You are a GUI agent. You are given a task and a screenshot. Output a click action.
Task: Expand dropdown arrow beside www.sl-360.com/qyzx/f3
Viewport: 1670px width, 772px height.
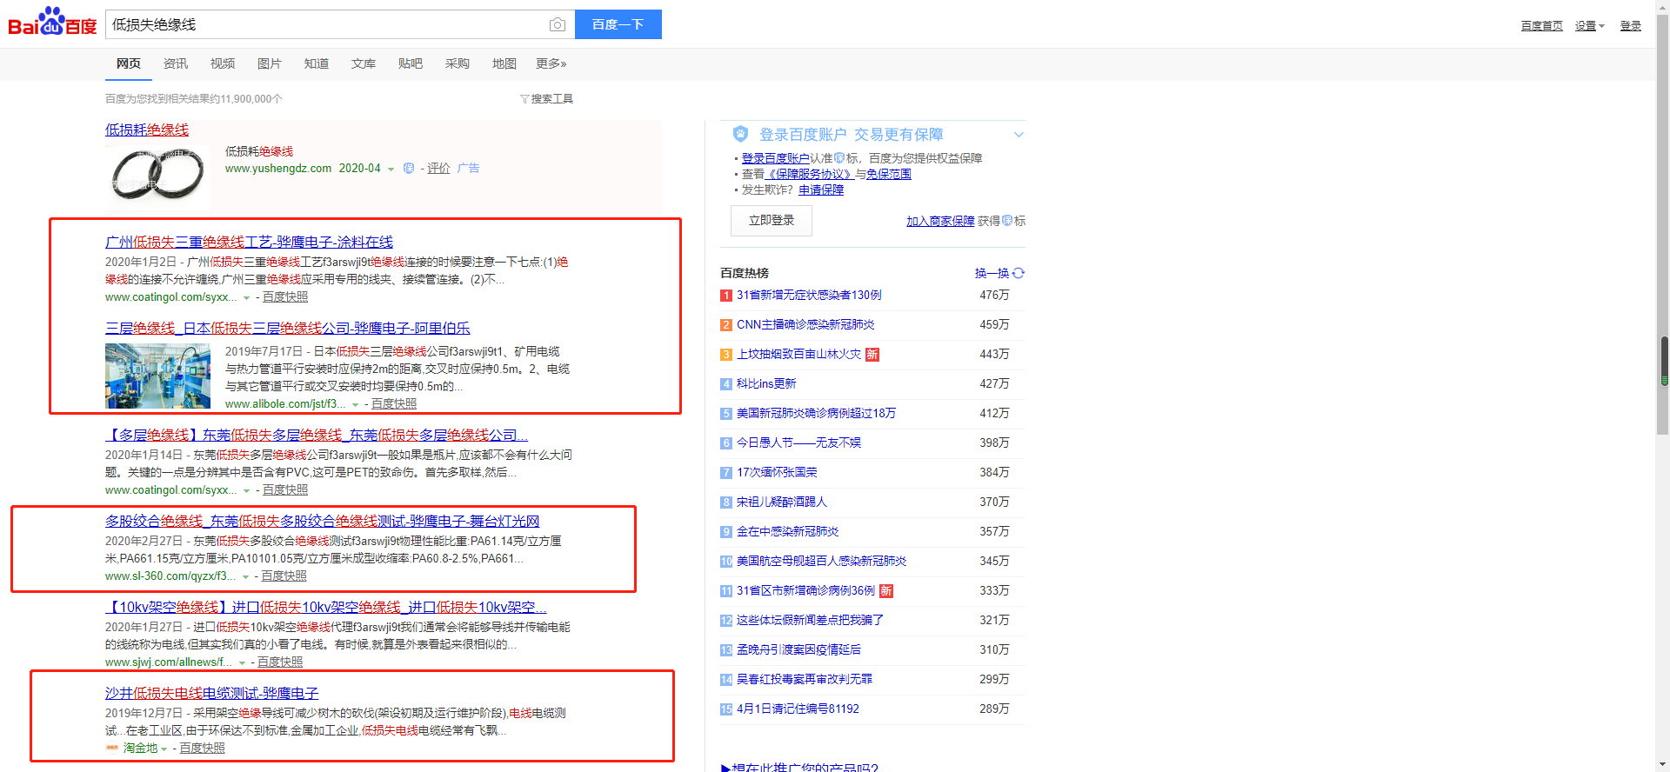point(245,576)
